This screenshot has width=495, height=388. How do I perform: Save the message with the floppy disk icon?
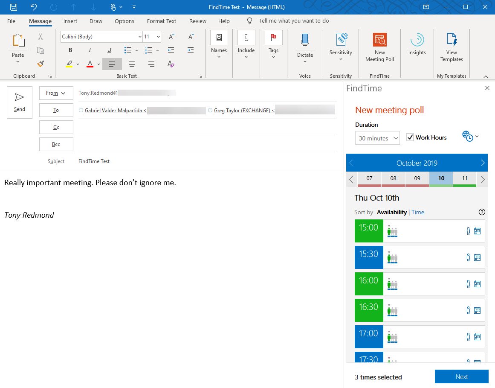click(x=14, y=7)
